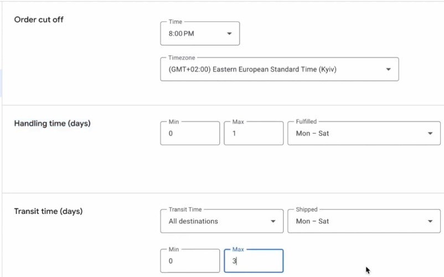Click the Timezone dropdown arrow icon
444x277 pixels.
(x=388, y=70)
